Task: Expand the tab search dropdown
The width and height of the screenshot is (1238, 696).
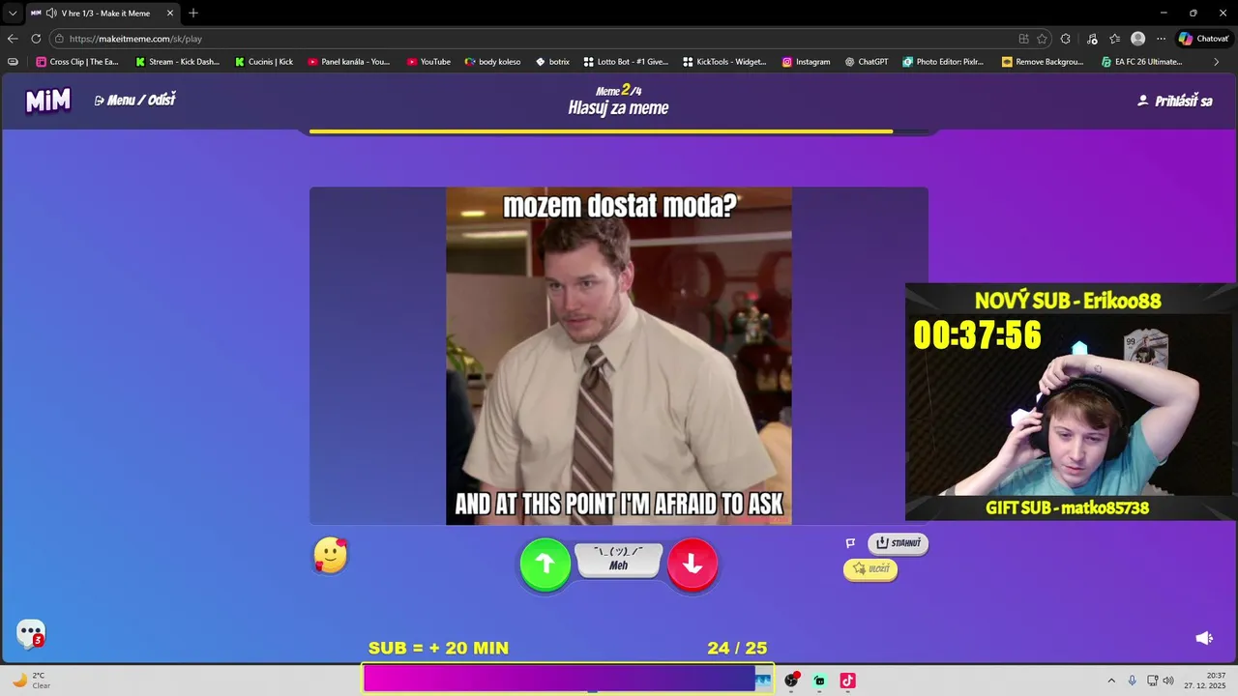Action: pos(13,13)
